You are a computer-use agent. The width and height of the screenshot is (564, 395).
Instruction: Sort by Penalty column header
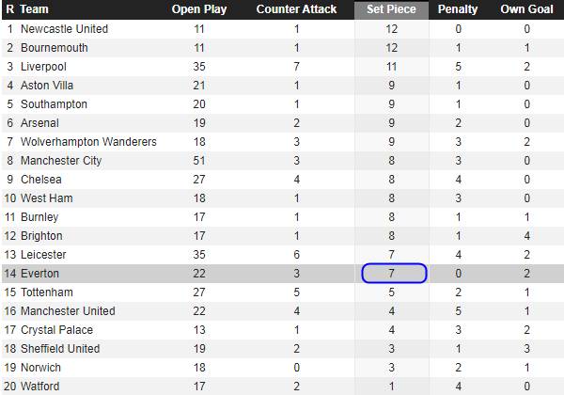tap(458, 9)
